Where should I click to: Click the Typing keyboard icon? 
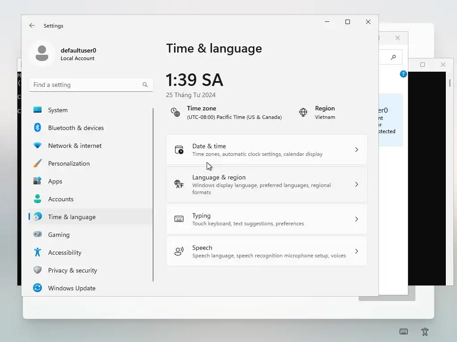coord(179,219)
